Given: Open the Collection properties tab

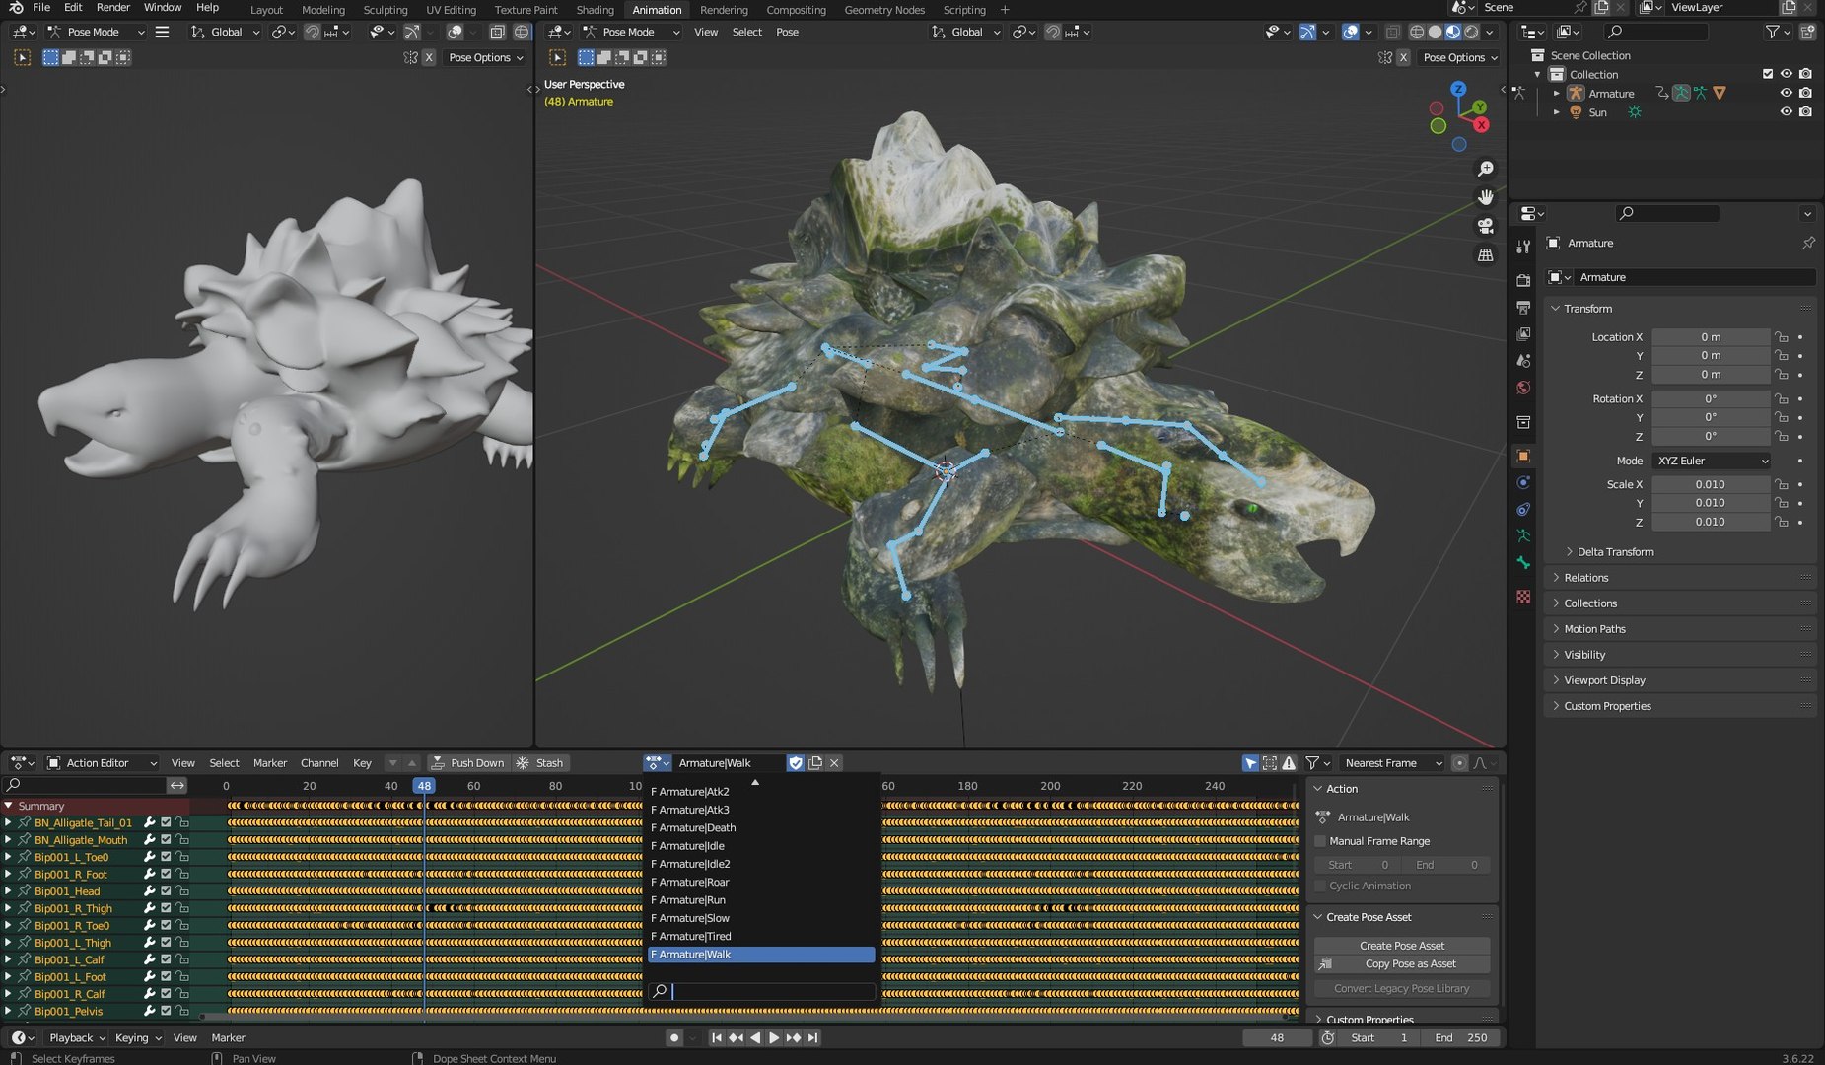Looking at the screenshot, I should 1523,422.
